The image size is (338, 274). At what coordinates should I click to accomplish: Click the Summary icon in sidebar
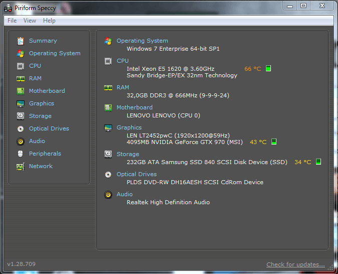(x=21, y=41)
